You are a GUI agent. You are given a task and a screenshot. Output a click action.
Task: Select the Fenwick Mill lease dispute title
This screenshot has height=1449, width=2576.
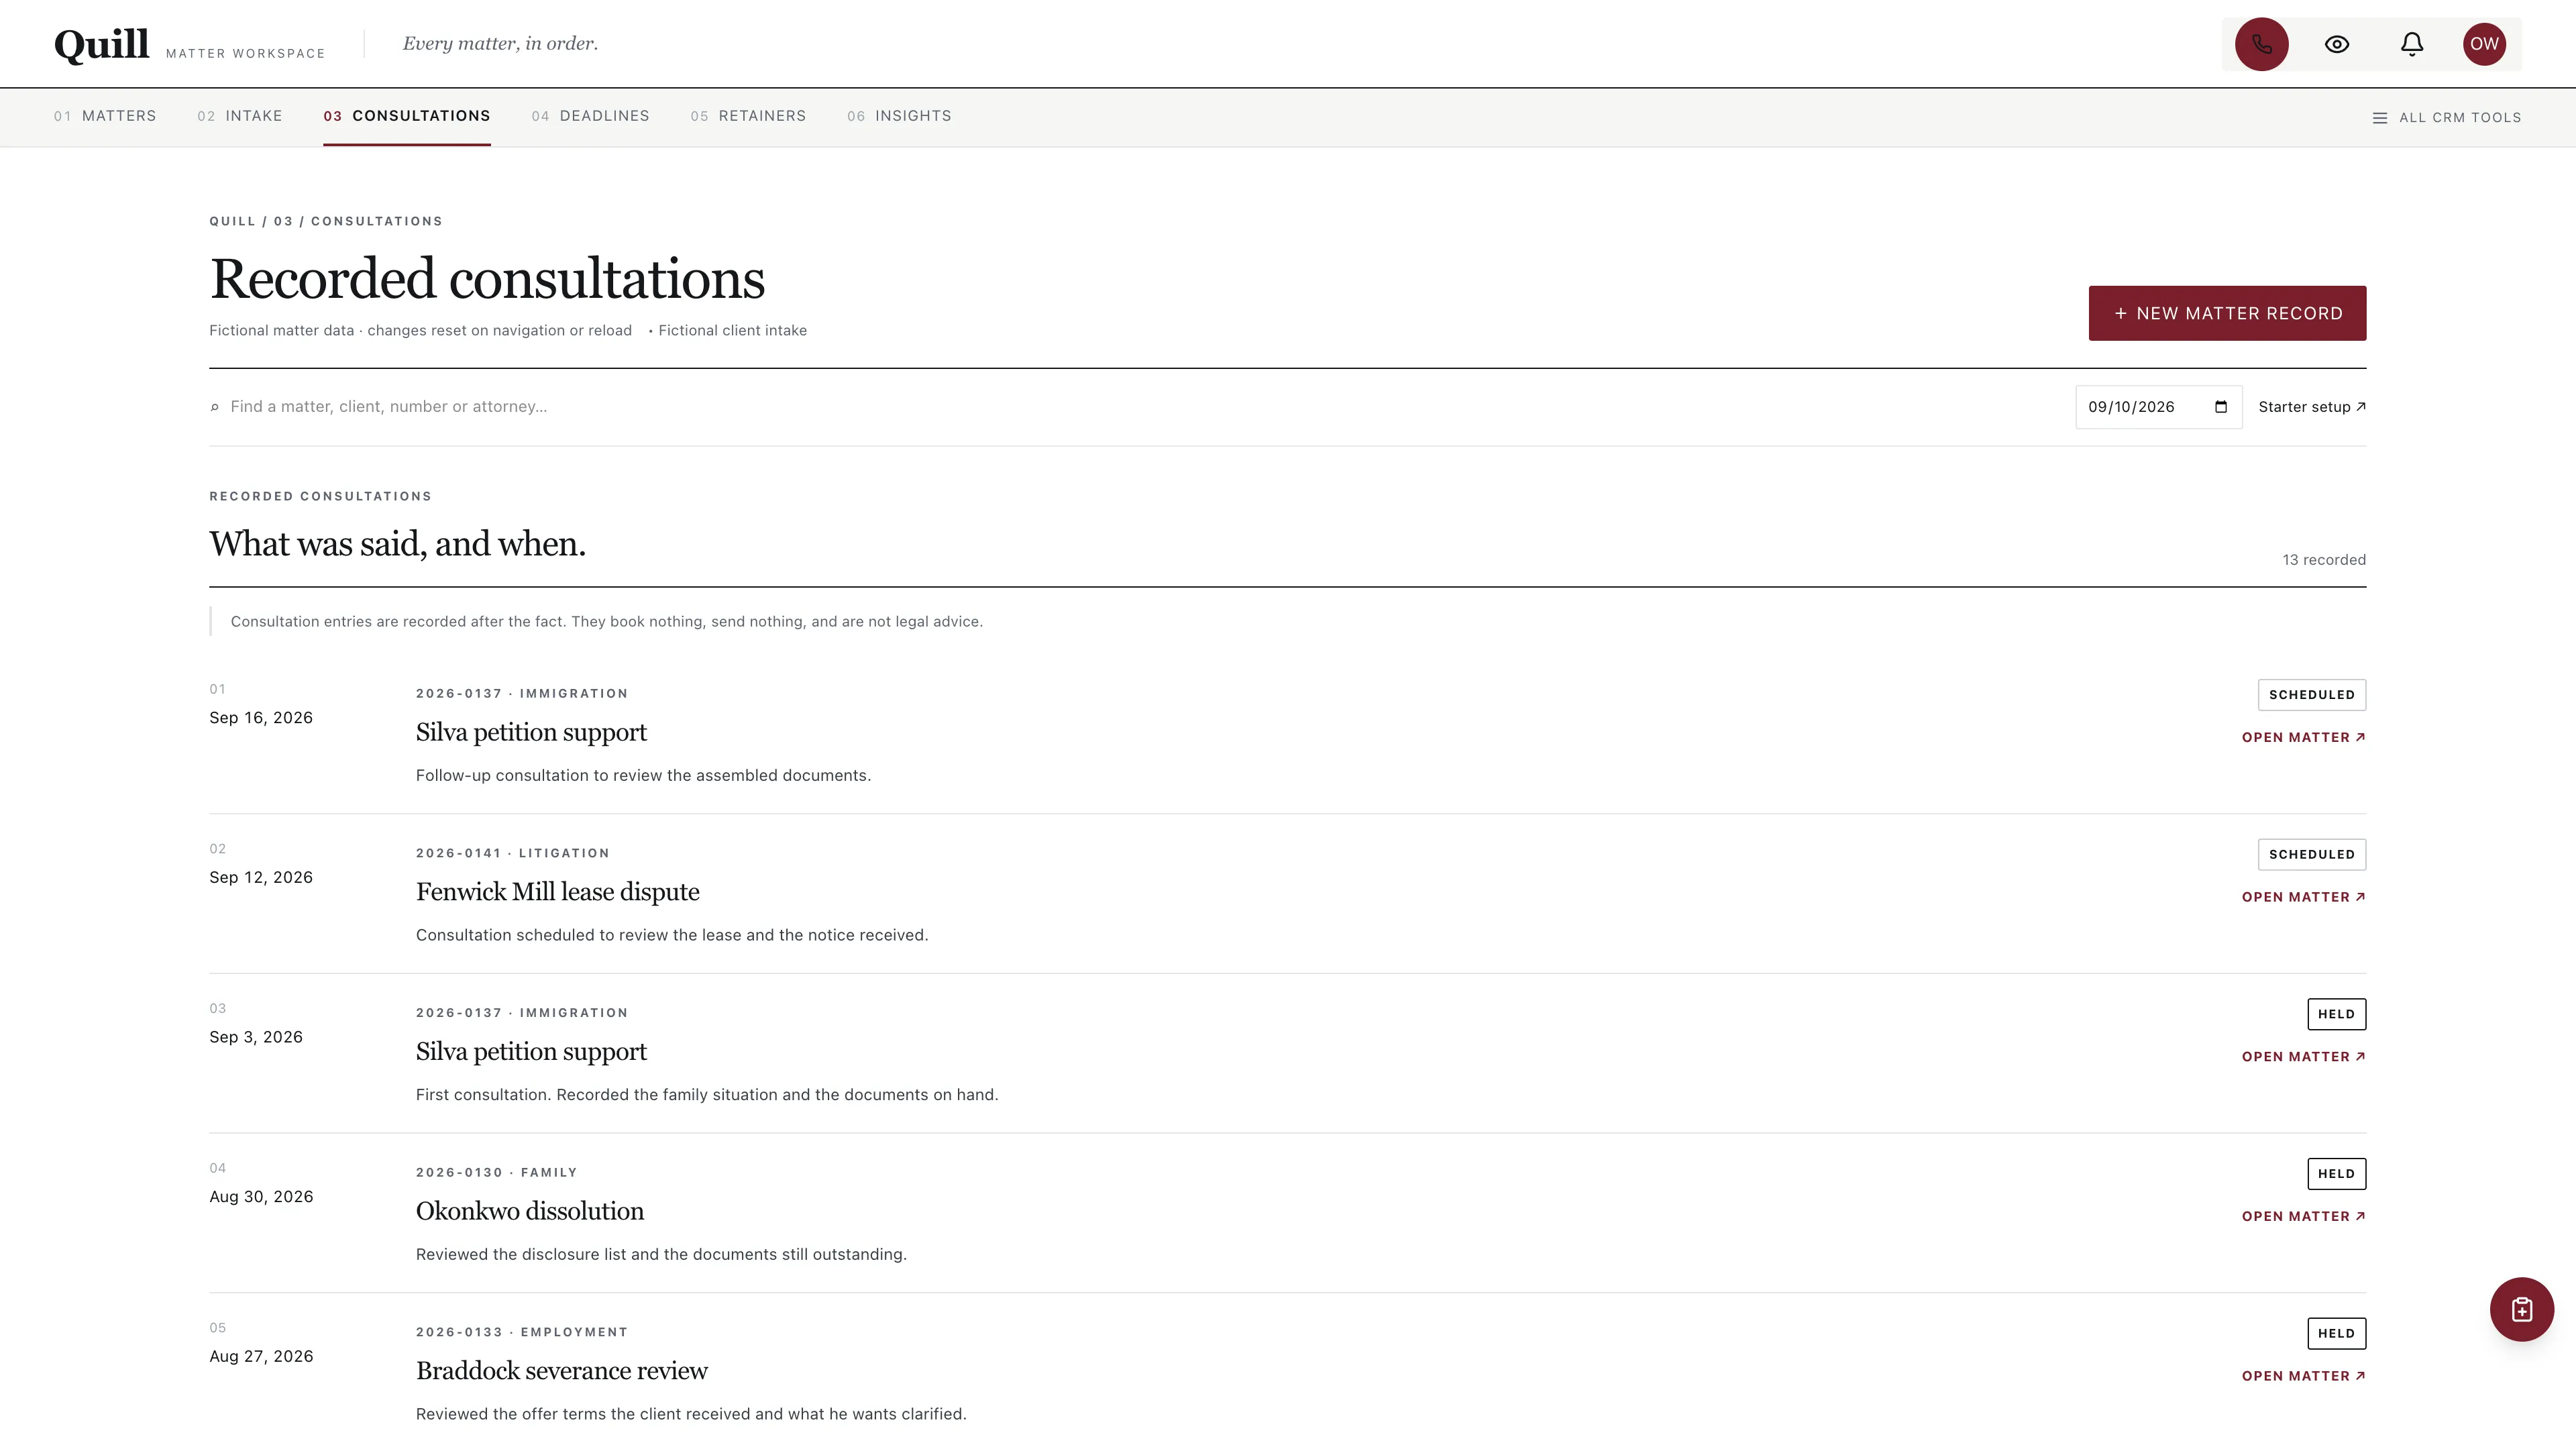tap(557, 892)
